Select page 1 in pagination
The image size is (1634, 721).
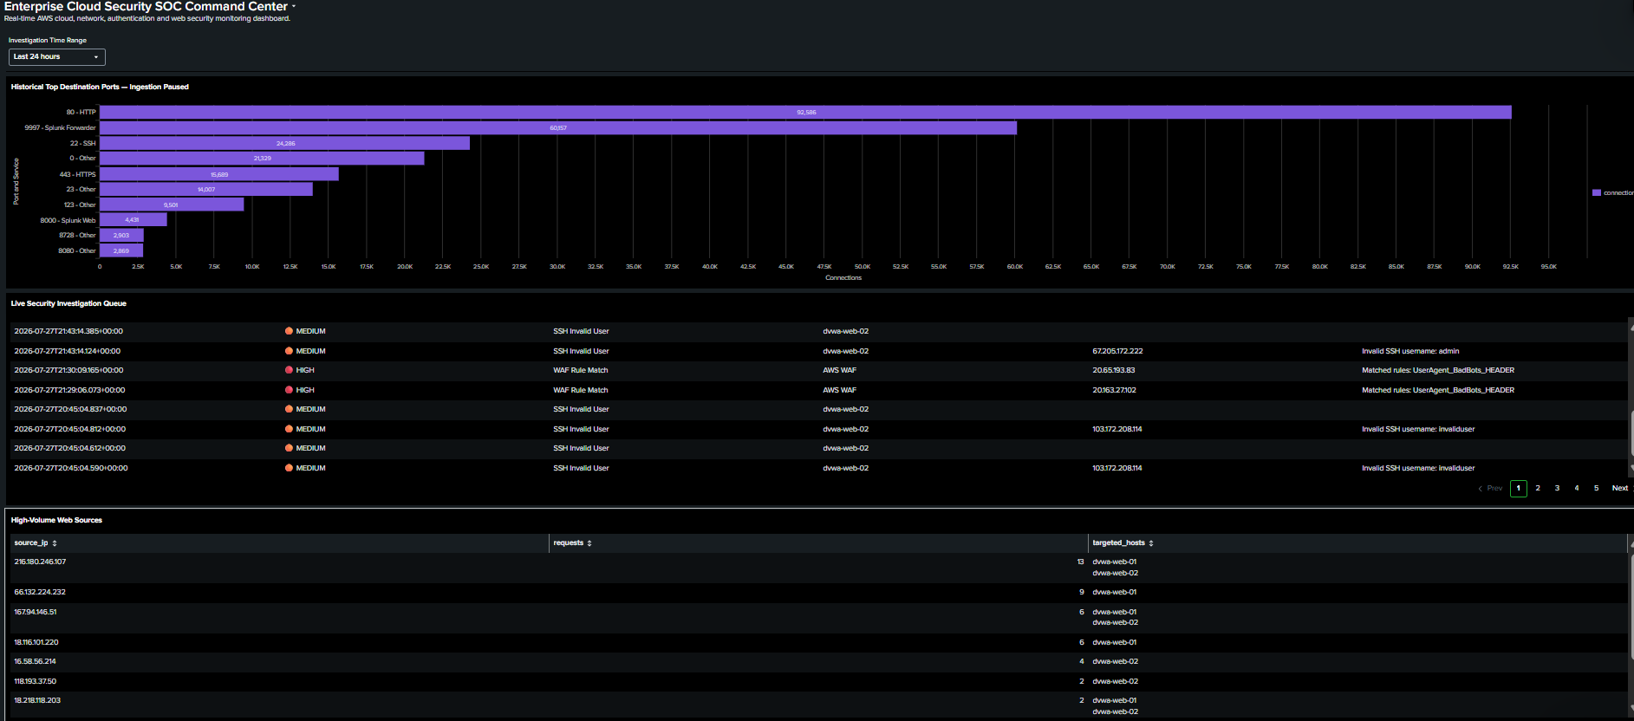1519,489
